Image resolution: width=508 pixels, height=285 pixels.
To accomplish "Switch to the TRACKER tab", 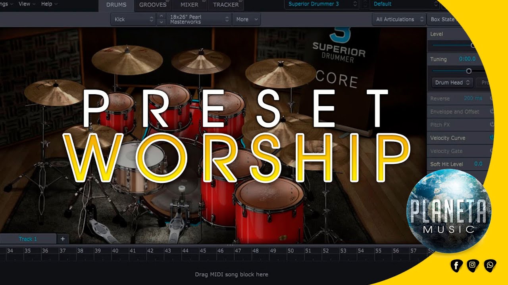I will [225, 5].
